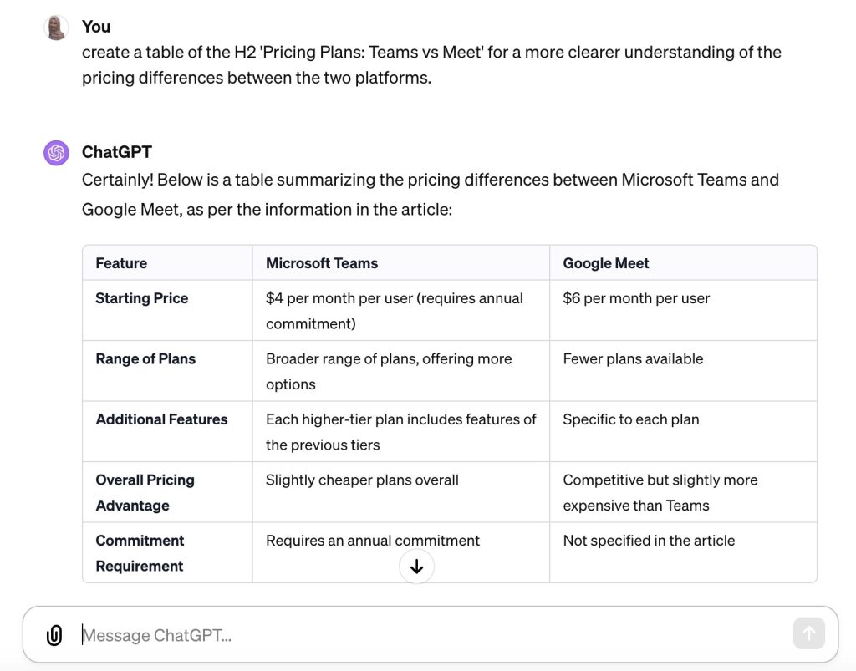Click the 'Commitment Requirement' row label

click(x=140, y=553)
